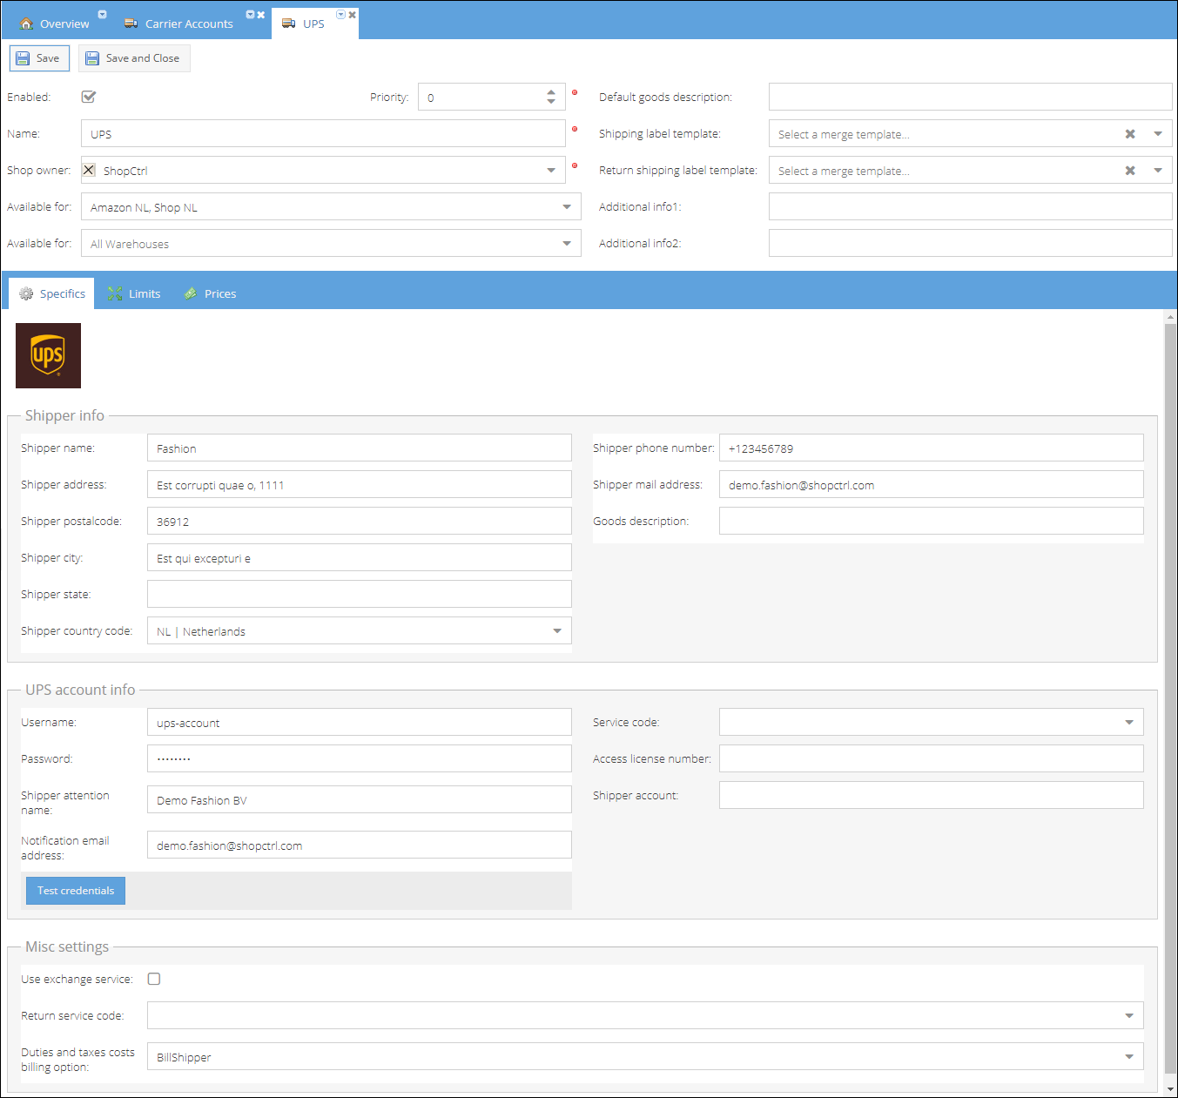Click the Save button

[x=39, y=58]
